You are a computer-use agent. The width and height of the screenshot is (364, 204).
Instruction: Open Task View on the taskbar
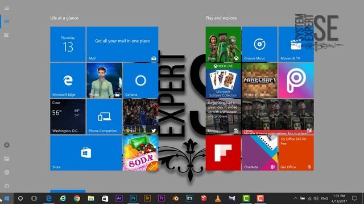[34, 198]
